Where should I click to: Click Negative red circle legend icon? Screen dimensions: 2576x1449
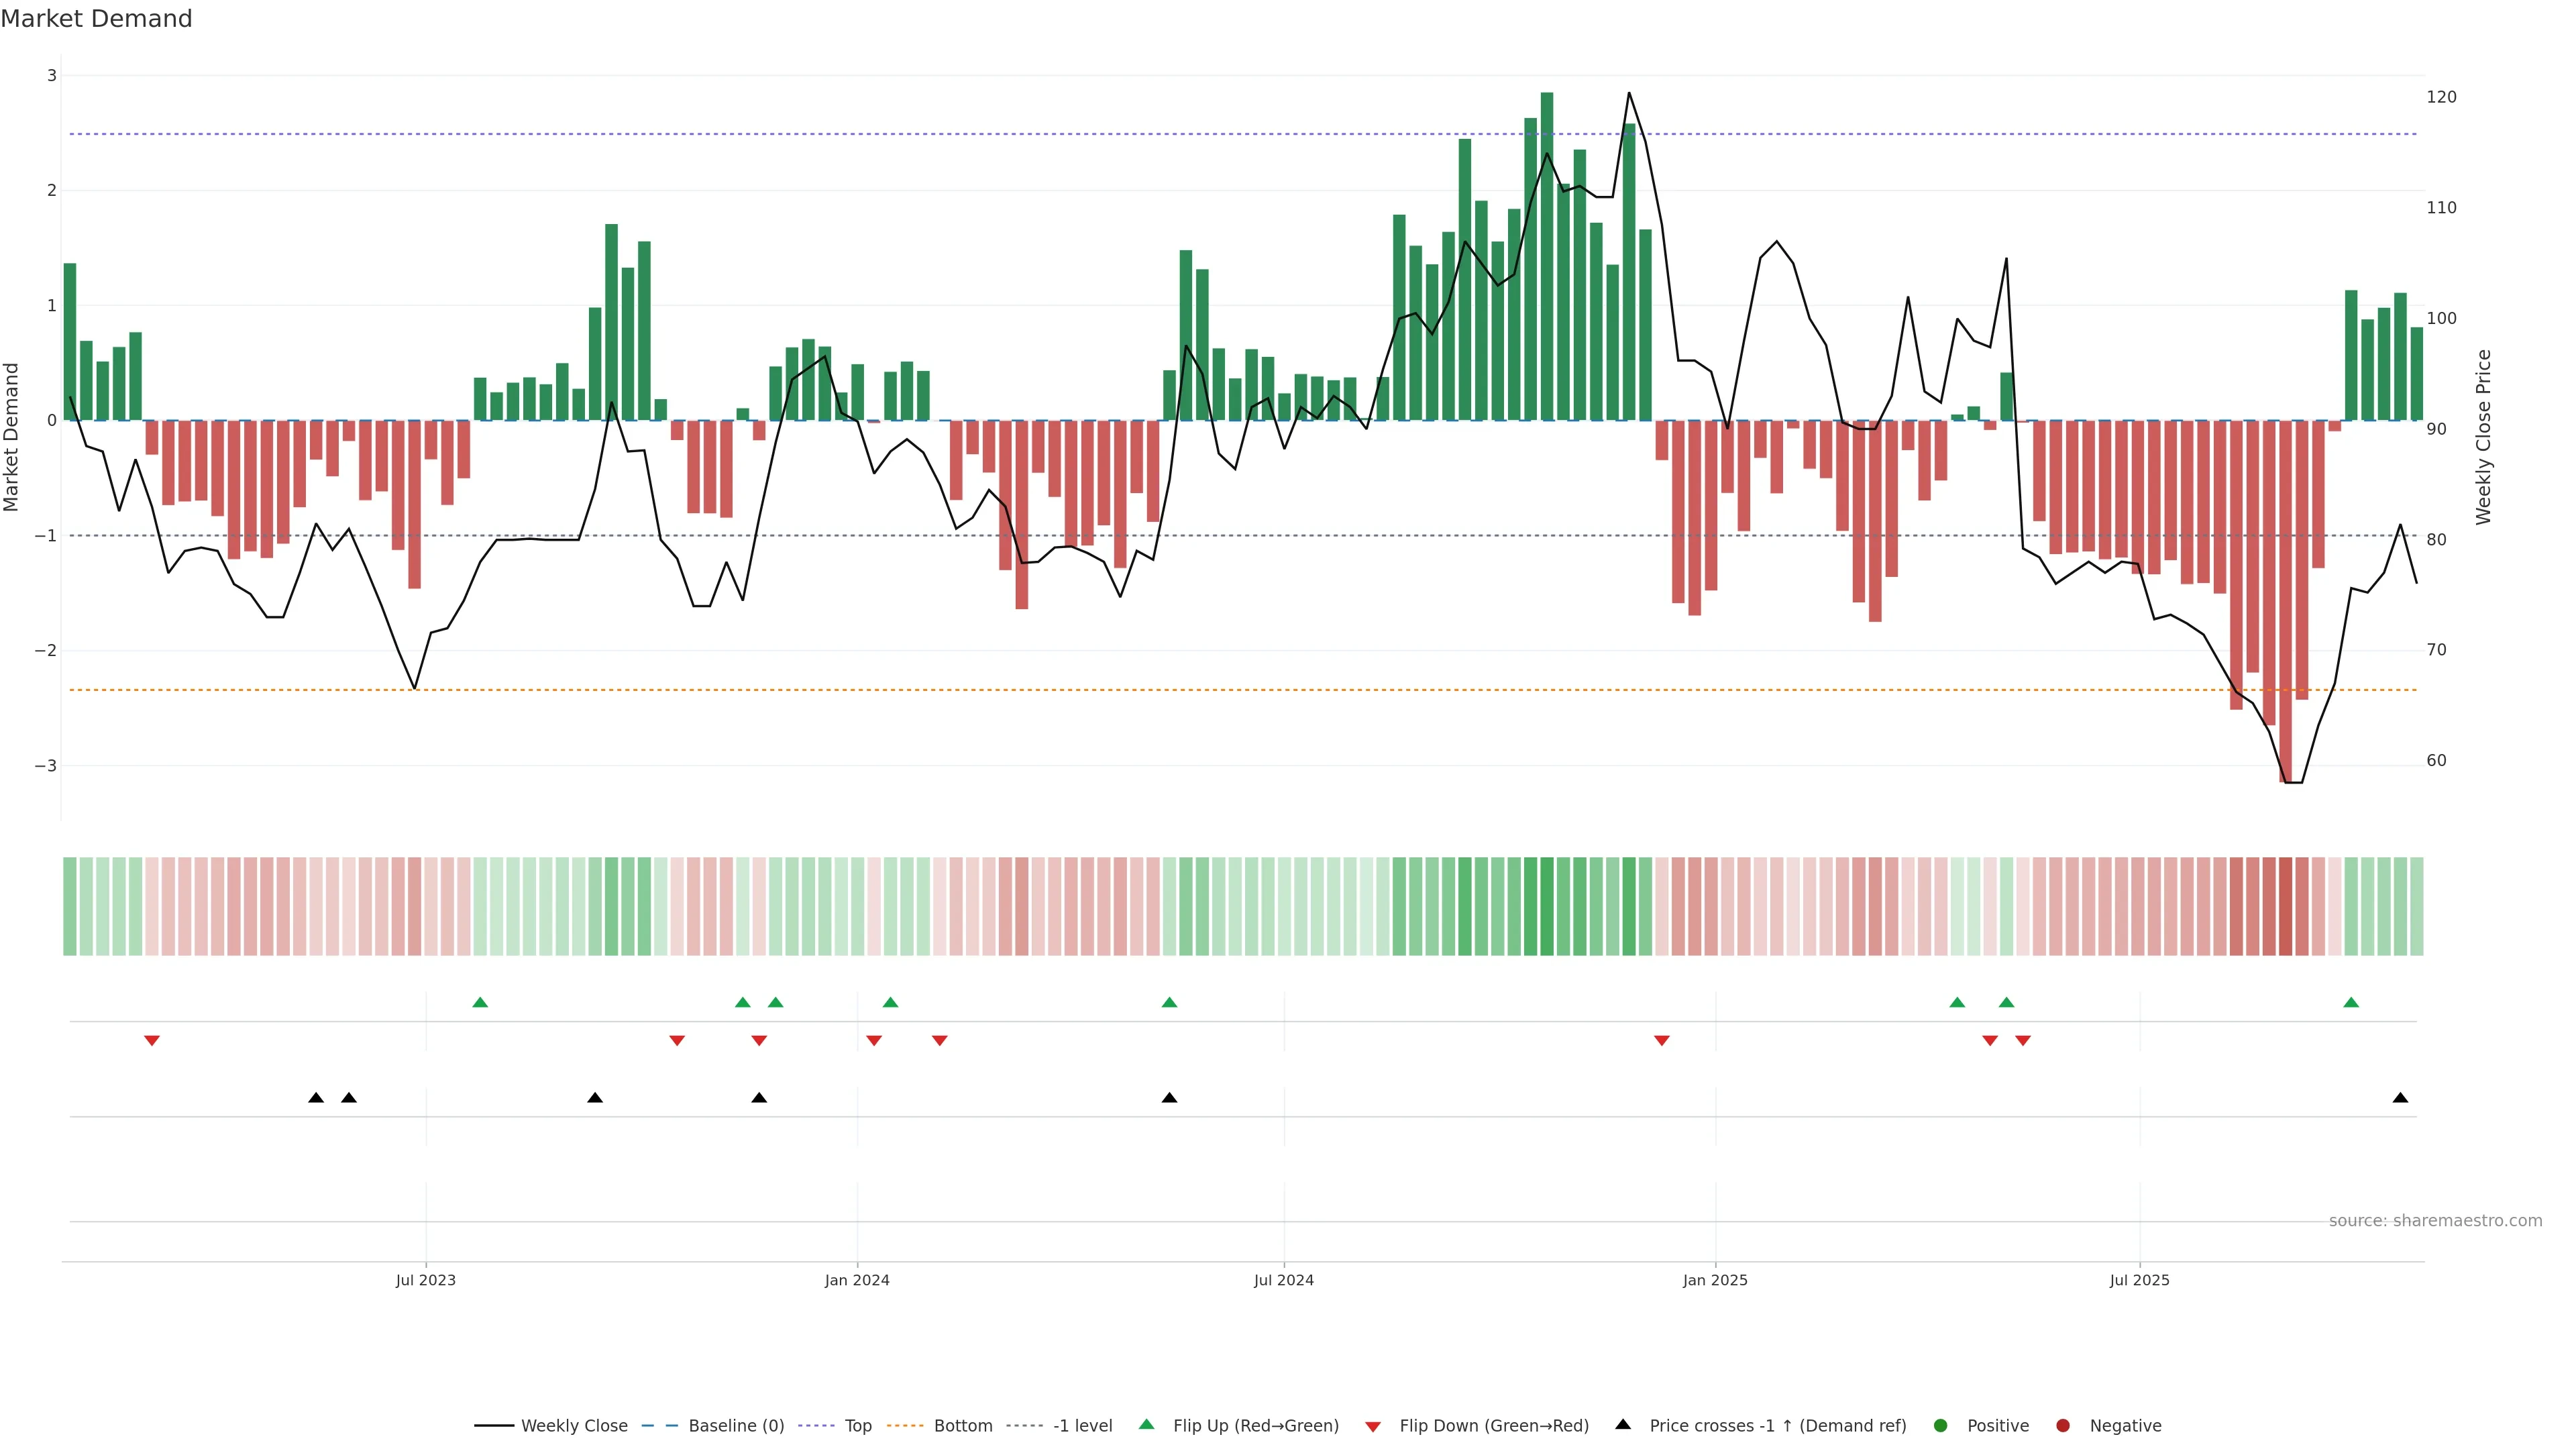[x=2063, y=1426]
